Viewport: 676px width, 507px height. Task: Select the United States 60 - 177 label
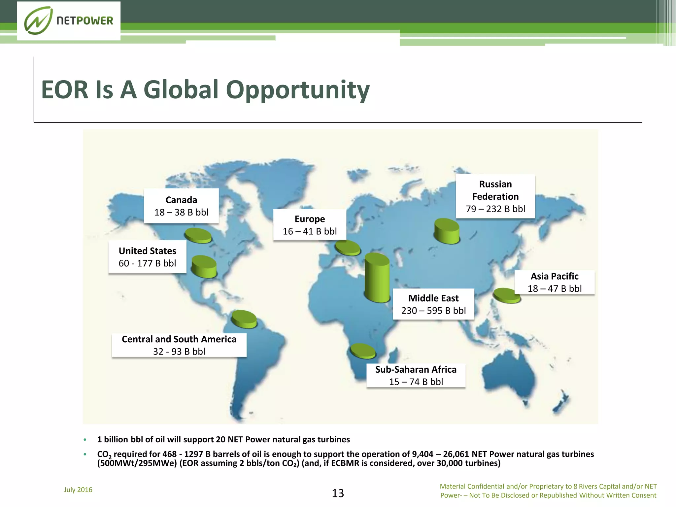point(147,257)
